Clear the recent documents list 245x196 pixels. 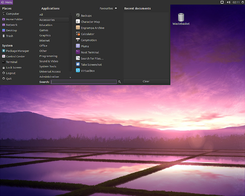click(x=146, y=81)
